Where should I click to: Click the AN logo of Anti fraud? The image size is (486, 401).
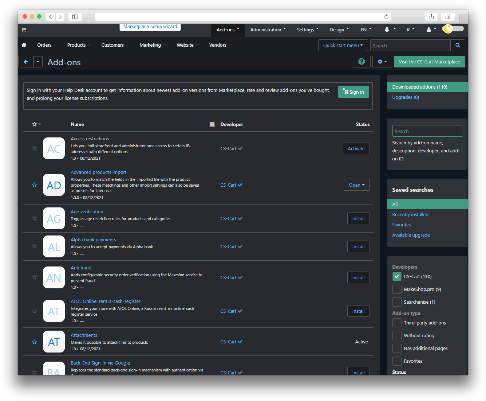click(54, 277)
